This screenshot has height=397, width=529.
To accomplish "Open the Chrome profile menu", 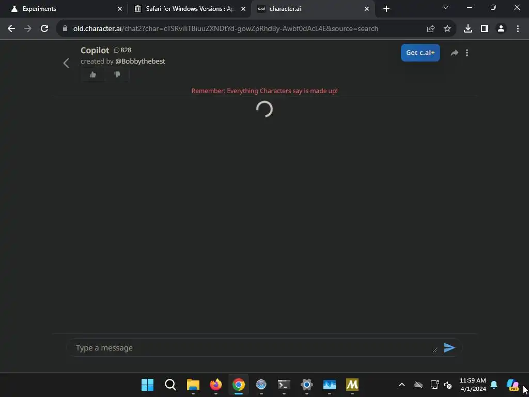I will pyautogui.click(x=501, y=29).
